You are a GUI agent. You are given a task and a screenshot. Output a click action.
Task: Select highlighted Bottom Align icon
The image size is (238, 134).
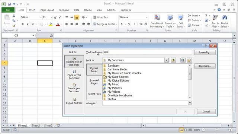click(77, 17)
